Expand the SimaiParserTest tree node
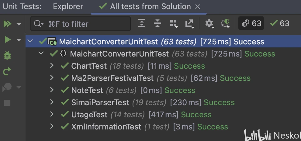301x141 pixels. 52,102
